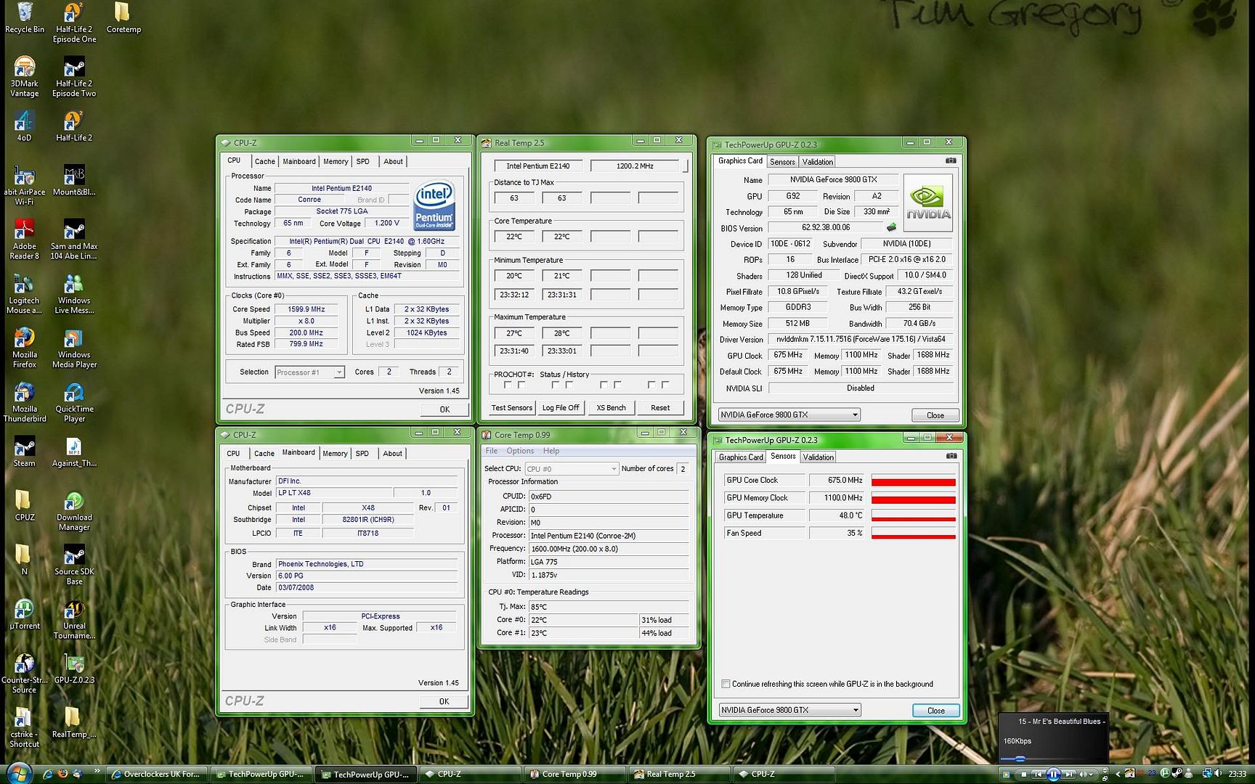
Task: Open the µTorrent desktop shortcut
Action: click(x=24, y=613)
